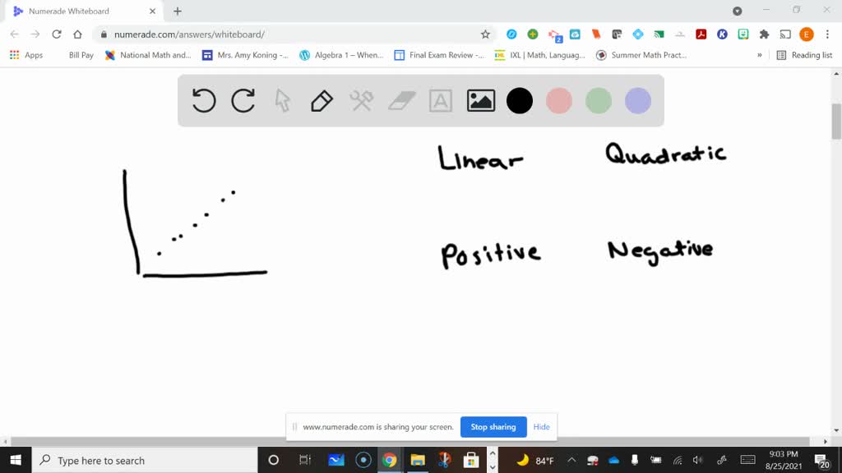Select the pointer/selection arrow tool
842x473 pixels.
point(282,100)
